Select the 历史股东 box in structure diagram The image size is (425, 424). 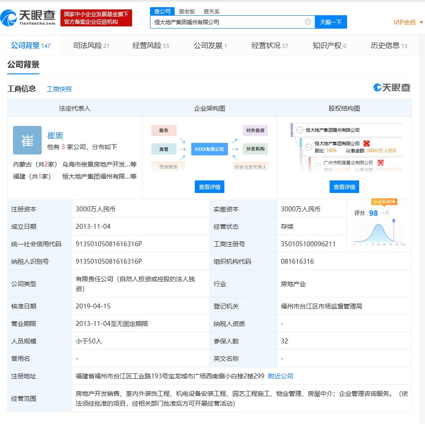click(x=168, y=167)
